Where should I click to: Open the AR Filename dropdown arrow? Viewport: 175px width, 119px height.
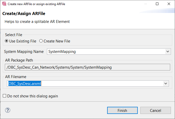(x=166, y=83)
